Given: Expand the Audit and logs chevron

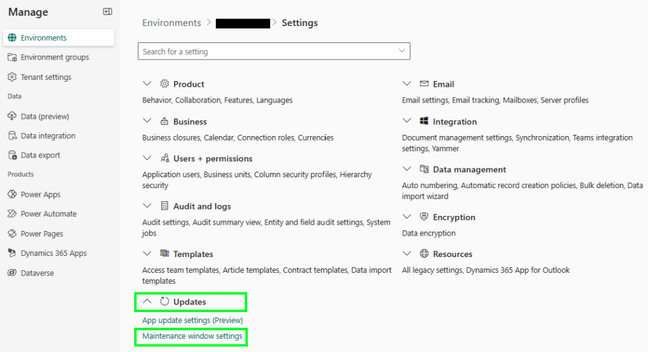Looking at the screenshot, I should coord(147,206).
